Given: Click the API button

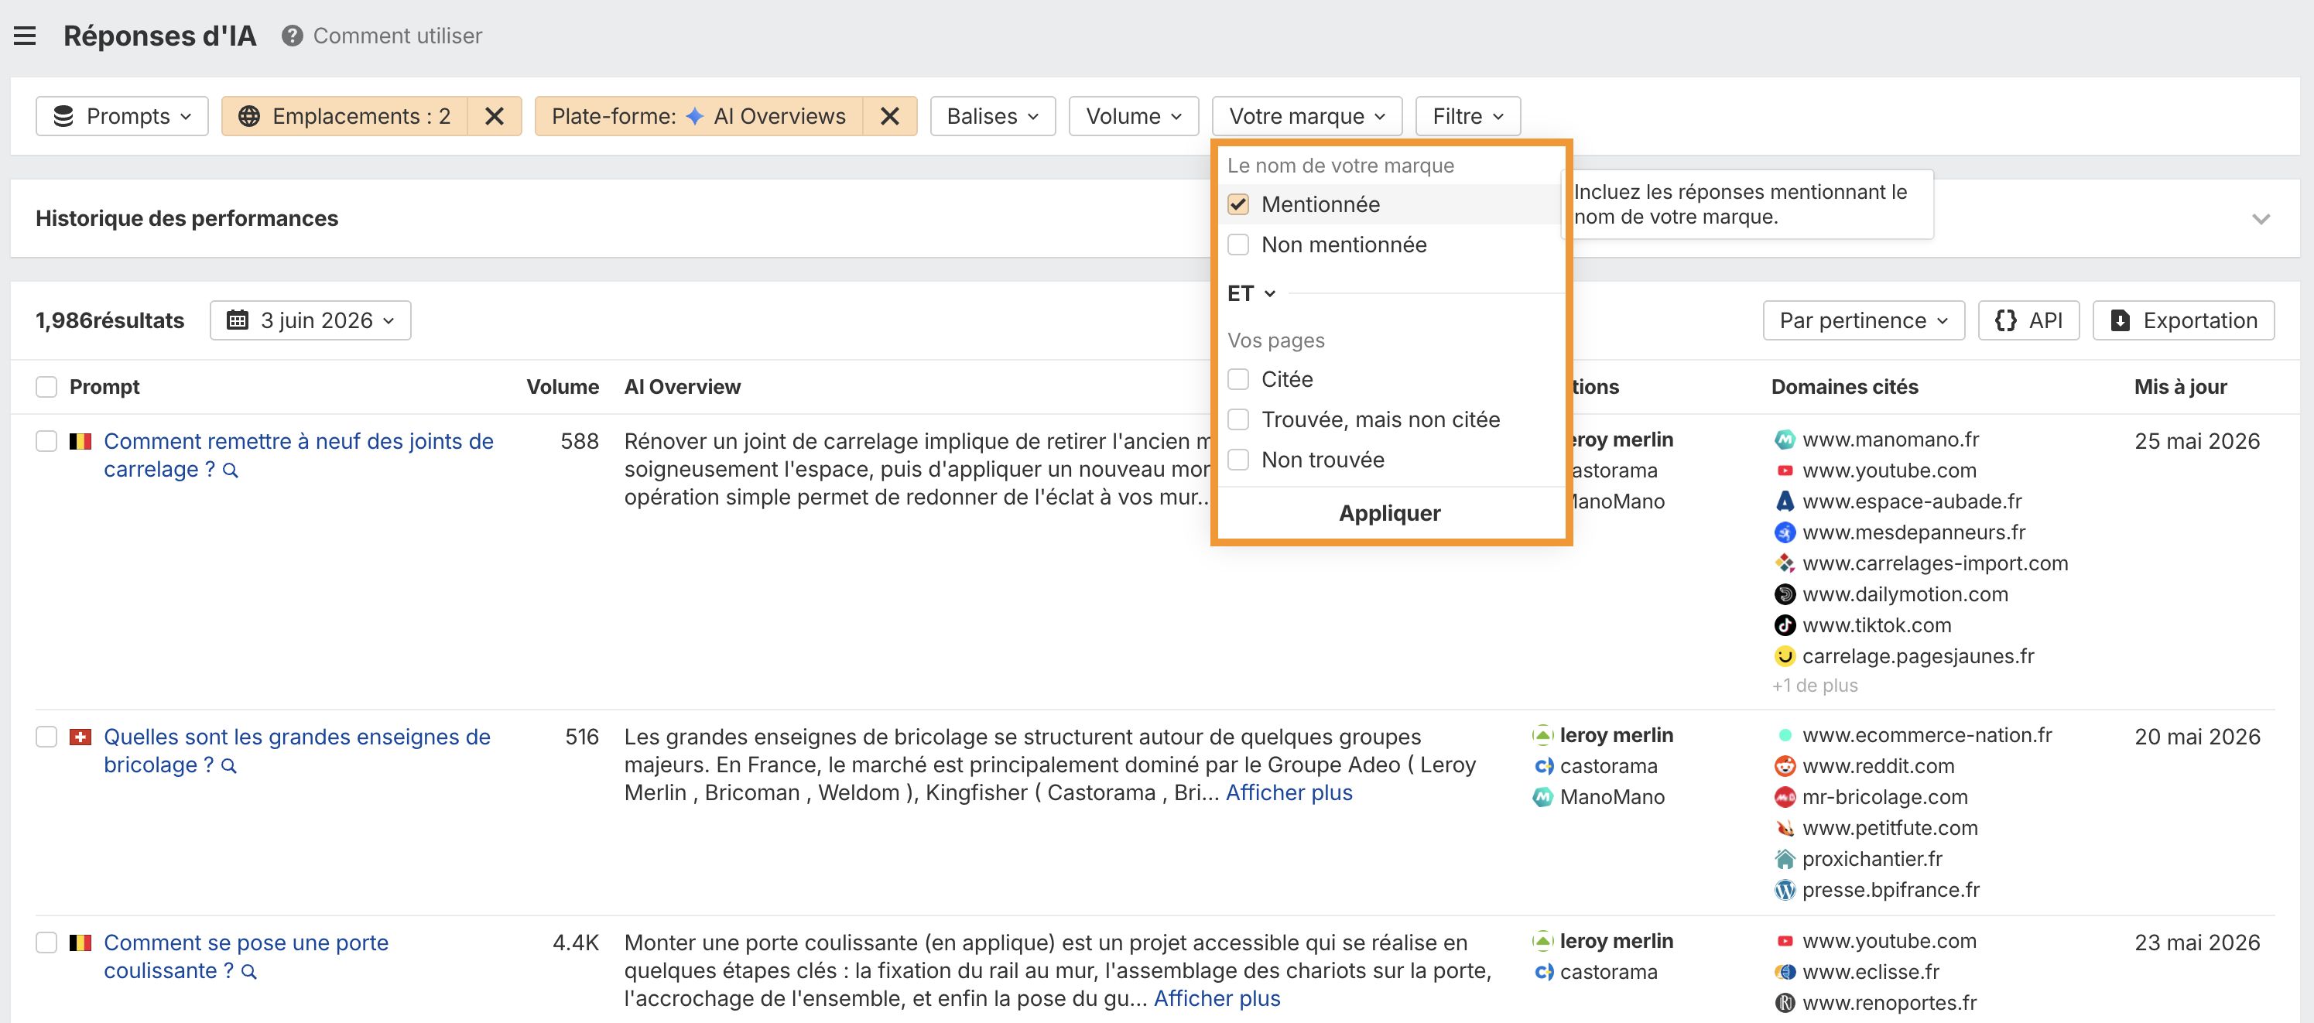Looking at the screenshot, I should (x=2028, y=320).
